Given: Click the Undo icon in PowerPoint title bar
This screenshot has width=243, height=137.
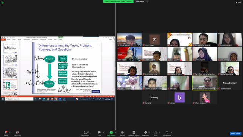Looking at the screenshot, I should tap(7, 37).
